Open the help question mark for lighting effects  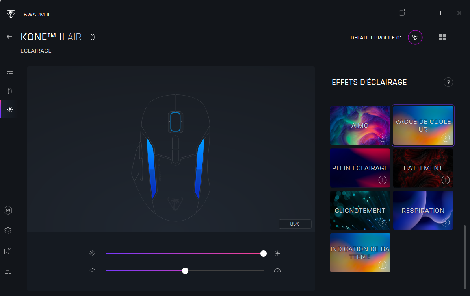[448, 82]
